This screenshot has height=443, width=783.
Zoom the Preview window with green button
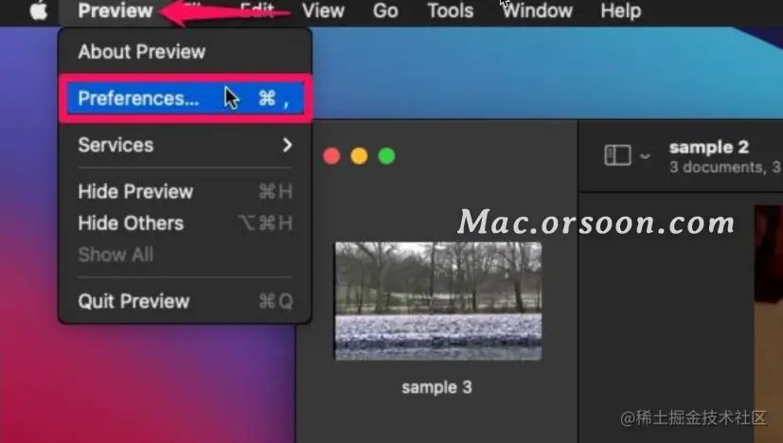pos(386,156)
